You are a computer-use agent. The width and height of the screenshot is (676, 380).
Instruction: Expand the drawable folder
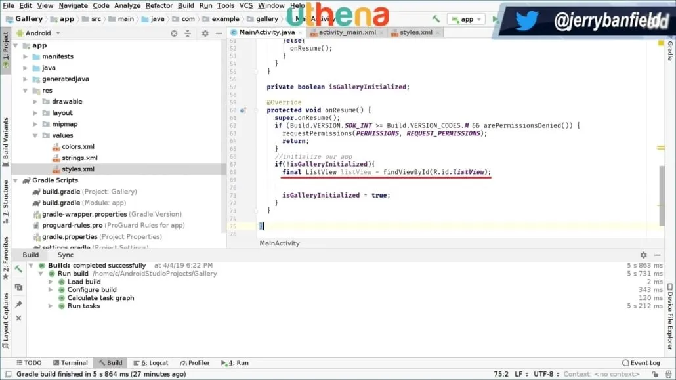coord(35,101)
